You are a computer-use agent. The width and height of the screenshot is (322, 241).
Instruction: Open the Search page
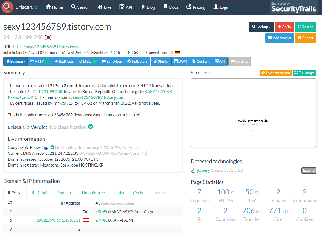click(80, 7)
